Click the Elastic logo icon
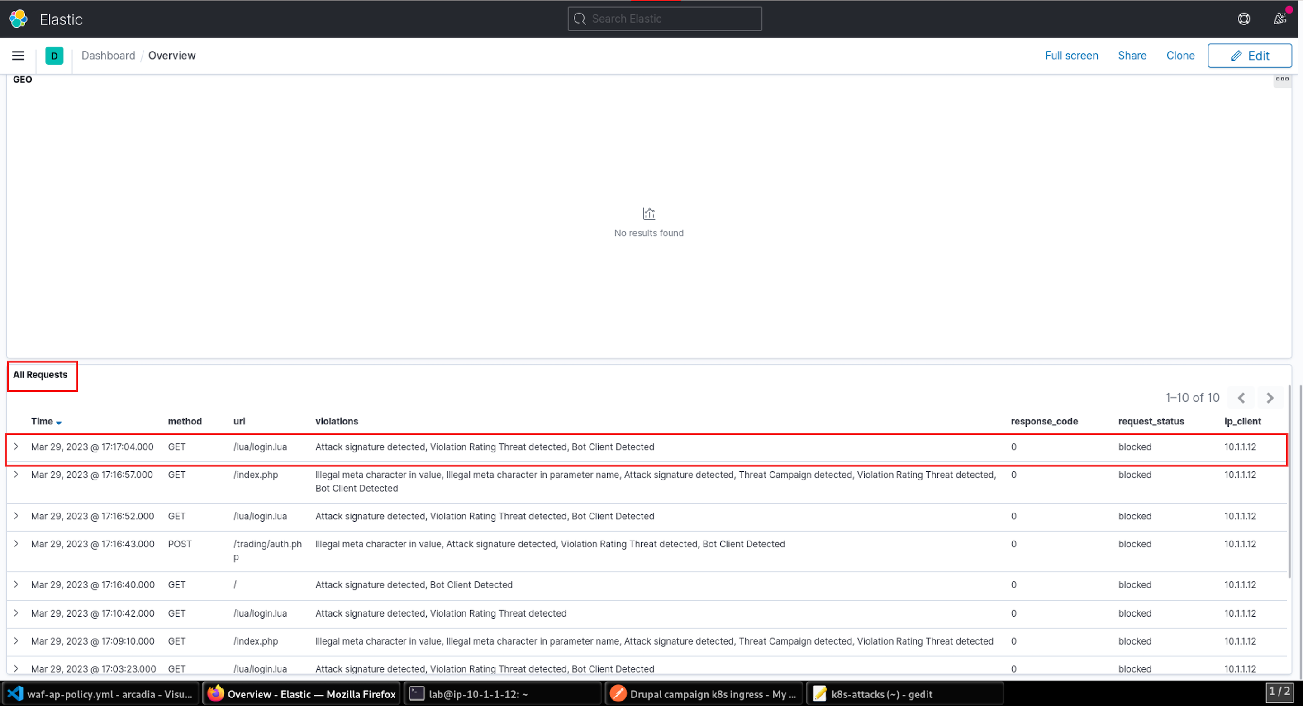Viewport: 1303px width, 706px height. (18, 19)
